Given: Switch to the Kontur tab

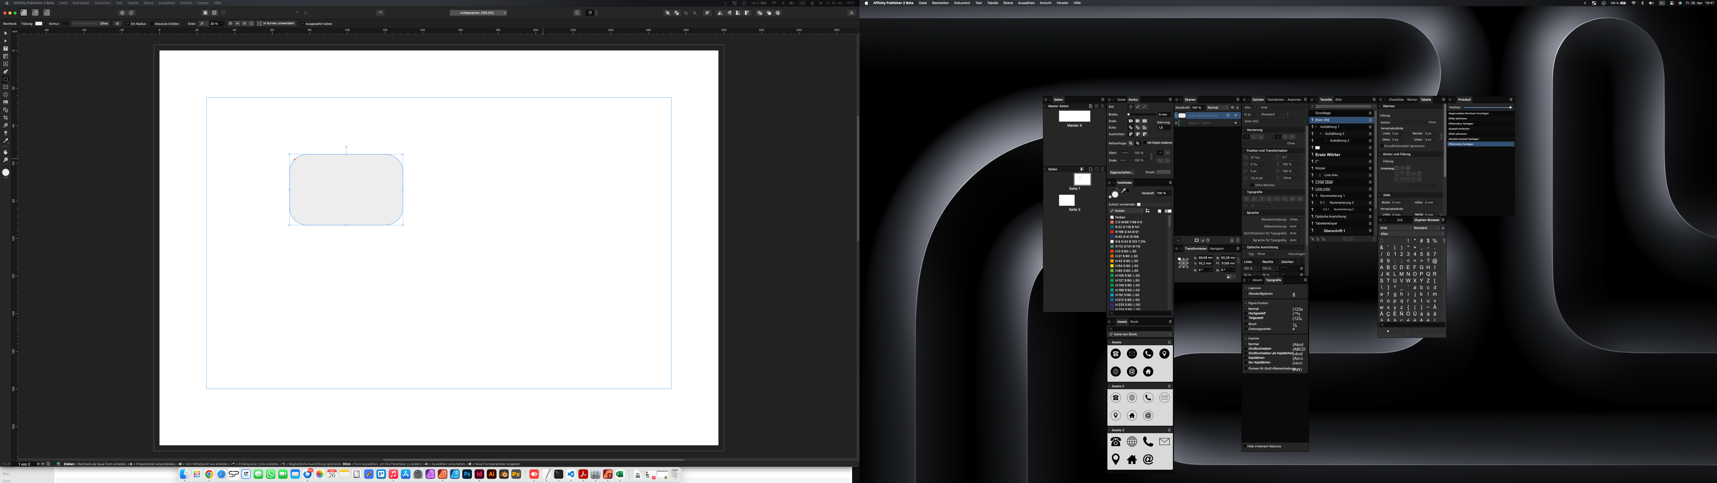Looking at the screenshot, I should coord(1133,100).
